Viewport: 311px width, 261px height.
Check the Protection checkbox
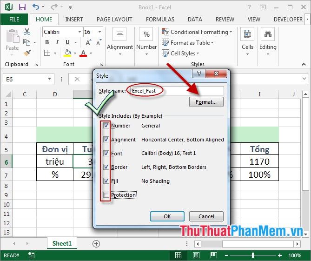pyautogui.click(x=106, y=195)
